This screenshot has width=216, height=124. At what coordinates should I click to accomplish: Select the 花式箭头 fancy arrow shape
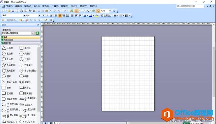coord(26,105)
